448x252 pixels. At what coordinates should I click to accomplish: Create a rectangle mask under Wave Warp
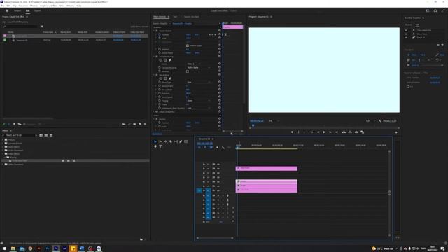(165, 78)
